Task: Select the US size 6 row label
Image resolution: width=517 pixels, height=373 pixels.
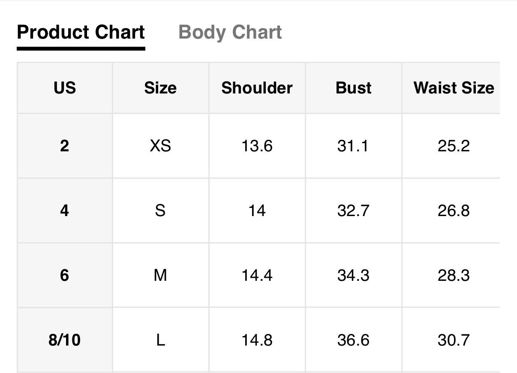Action: coord(65,275)
